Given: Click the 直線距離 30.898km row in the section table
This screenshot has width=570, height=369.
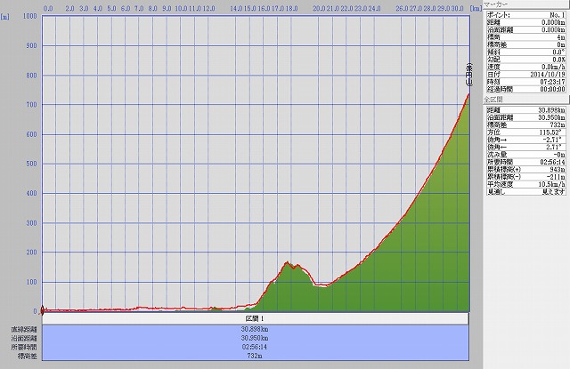Looking at the screenshot, I should [x=256, y=329].
